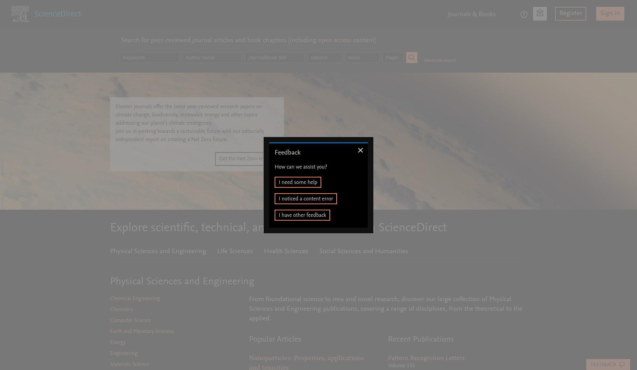Focus the Author name field
This screenshot has height=370, width=637.
212,58
